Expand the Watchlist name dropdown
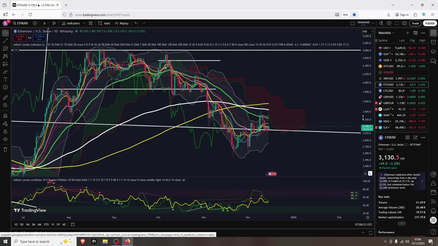This screenshot has height=246, width=438. point(386,33)
